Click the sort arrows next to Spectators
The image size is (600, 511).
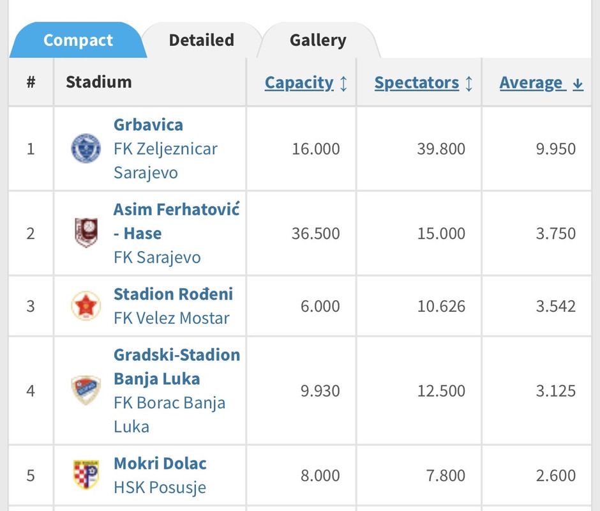coord(469,83)
